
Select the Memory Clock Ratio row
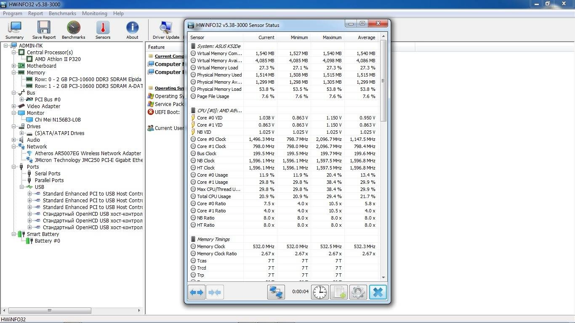pyautogui.click(x=283, y=254)
